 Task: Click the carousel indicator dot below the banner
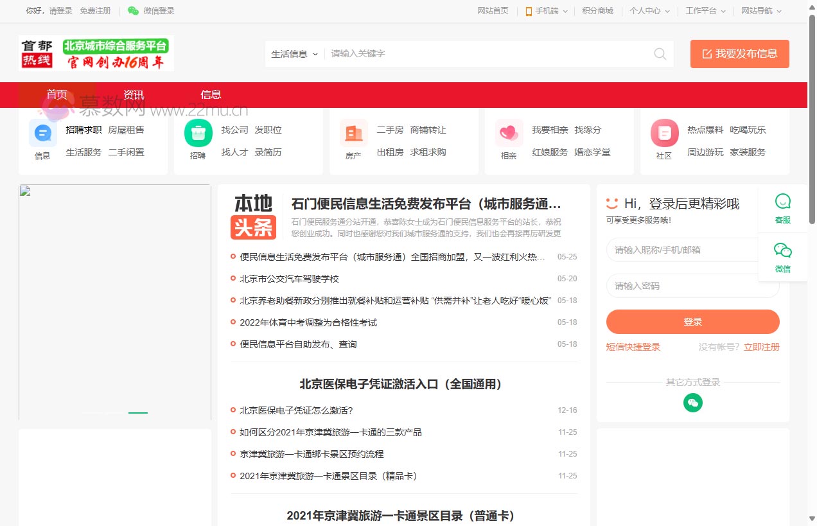137,414
